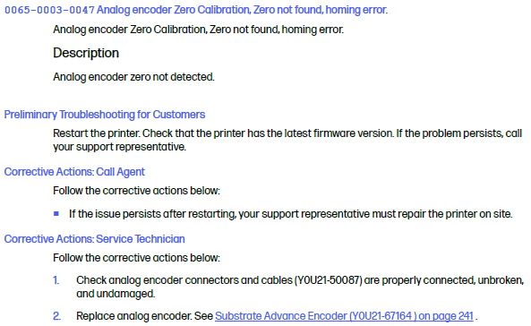This screenshot has width=531, height=326.
Task: Select the line 'Analog encoder zero not detected.'
Action: [133, 77]
